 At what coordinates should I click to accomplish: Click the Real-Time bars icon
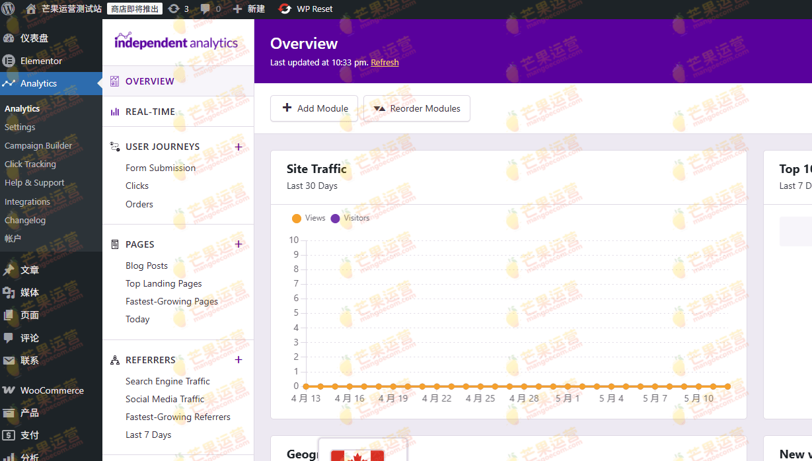[x=114, y=112]
